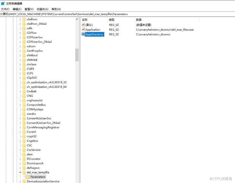
Task: Select the ClipSVC tree item
Action: point(32,78)
